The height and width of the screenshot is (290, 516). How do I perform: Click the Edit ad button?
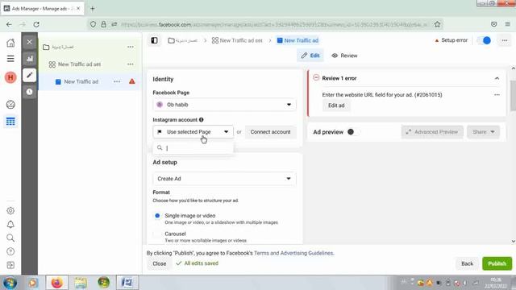(x=336, y=106)
